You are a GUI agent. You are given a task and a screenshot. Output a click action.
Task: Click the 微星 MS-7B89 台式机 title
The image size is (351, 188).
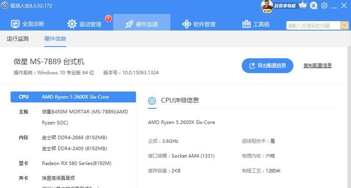[x=49, y=62]
